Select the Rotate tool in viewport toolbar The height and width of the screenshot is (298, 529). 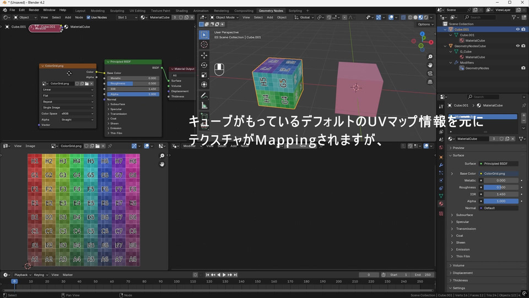[204, 65]
